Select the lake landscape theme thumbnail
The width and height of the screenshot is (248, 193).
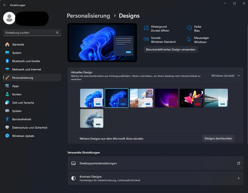coord(216,98)
